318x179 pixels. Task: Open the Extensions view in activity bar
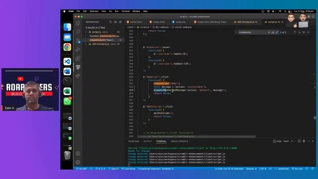(78, 59)
